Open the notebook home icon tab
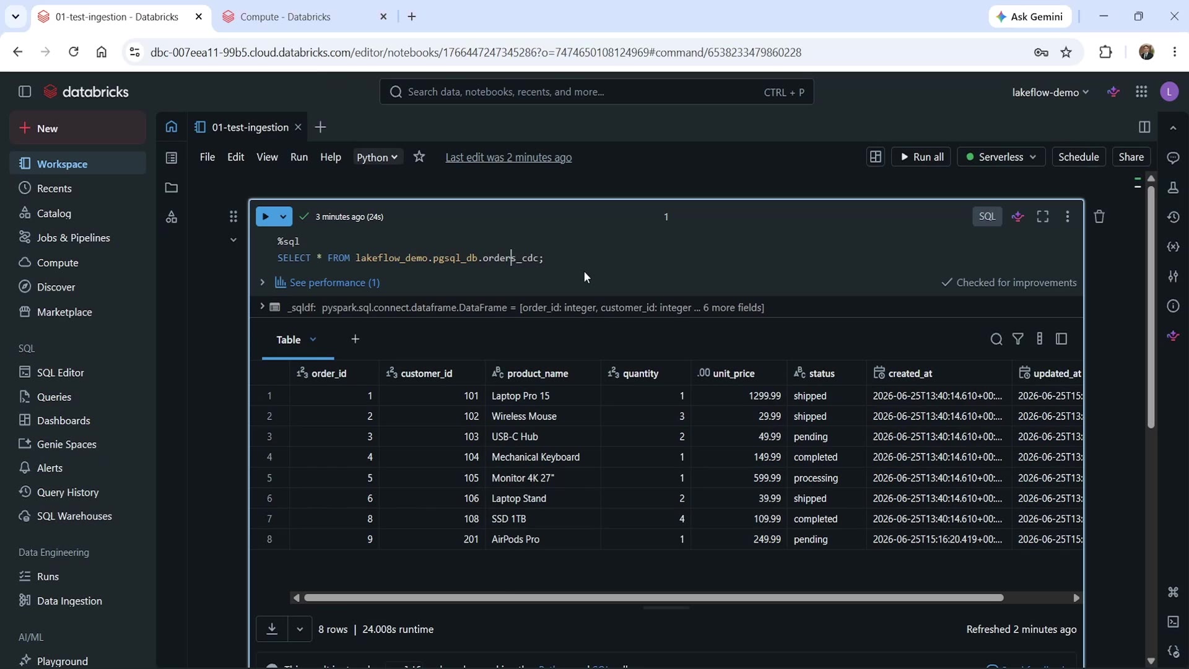Viewport: 1189px width, 669px height. click(172, 127)
